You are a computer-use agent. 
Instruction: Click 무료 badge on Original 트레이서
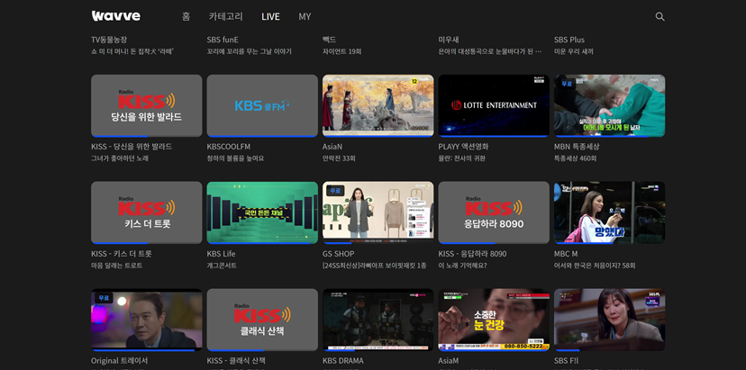[104, 298]
